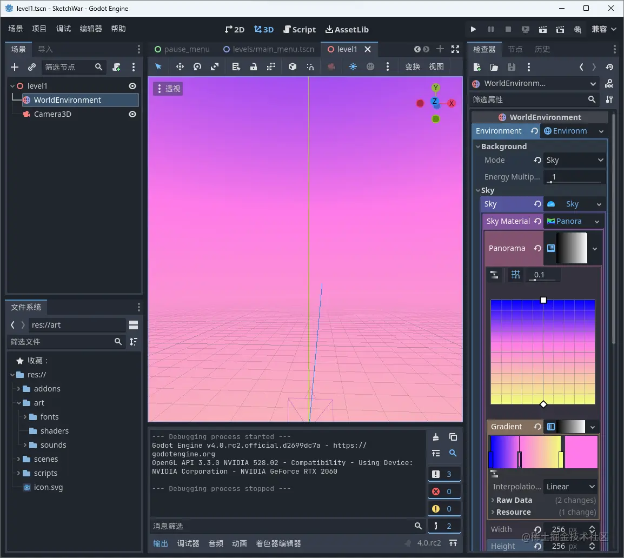
Task: Toggle the sun preview icon in viewport toolbar
Action: [x=353, y=67]
